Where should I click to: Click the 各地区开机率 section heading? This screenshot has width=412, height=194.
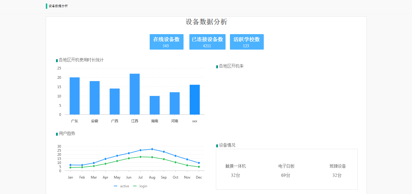point(231,66)
